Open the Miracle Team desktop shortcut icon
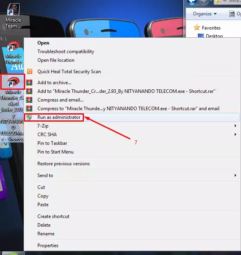The image size is (241, 255). tap(13, 9)
